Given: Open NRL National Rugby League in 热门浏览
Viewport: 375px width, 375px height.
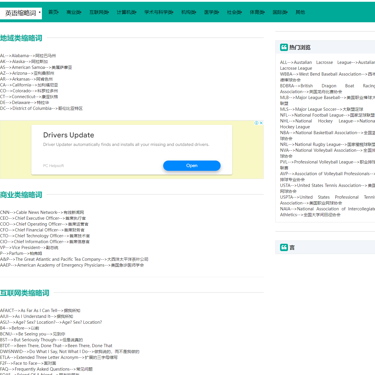Looking at the screenshot, I should coord(328,144).
